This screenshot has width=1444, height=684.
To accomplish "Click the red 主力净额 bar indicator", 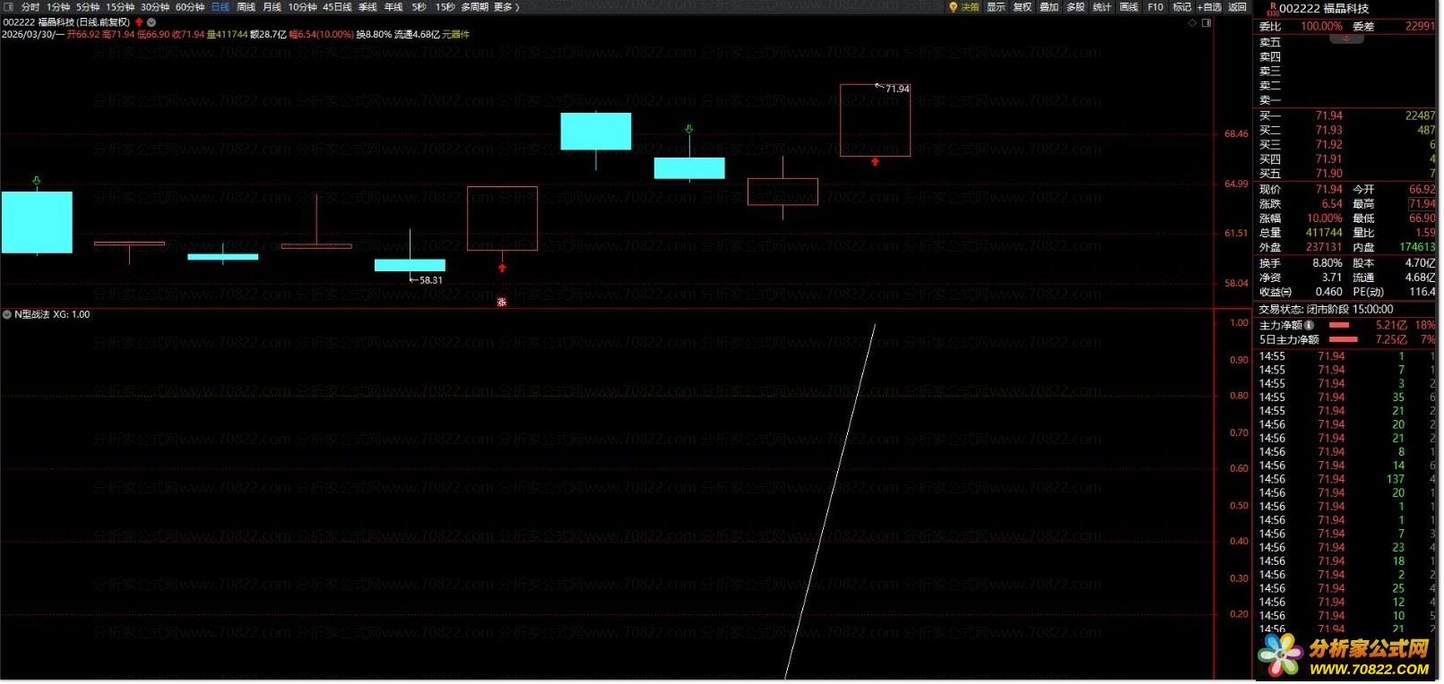I will pos(1339,326).
